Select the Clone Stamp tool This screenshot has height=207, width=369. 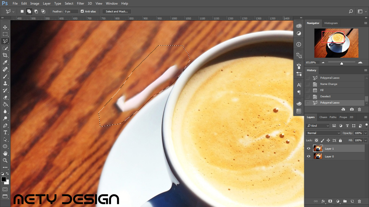(x=5, y=83)
